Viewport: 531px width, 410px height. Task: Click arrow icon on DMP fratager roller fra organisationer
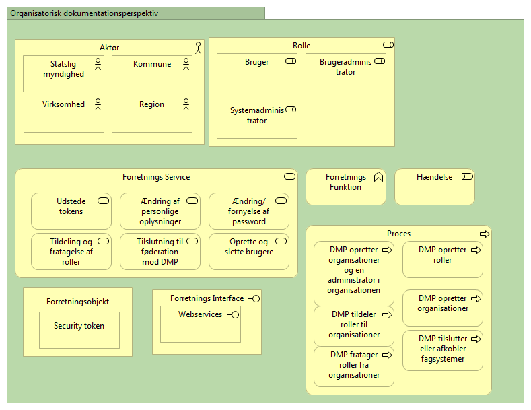point(388,355)
